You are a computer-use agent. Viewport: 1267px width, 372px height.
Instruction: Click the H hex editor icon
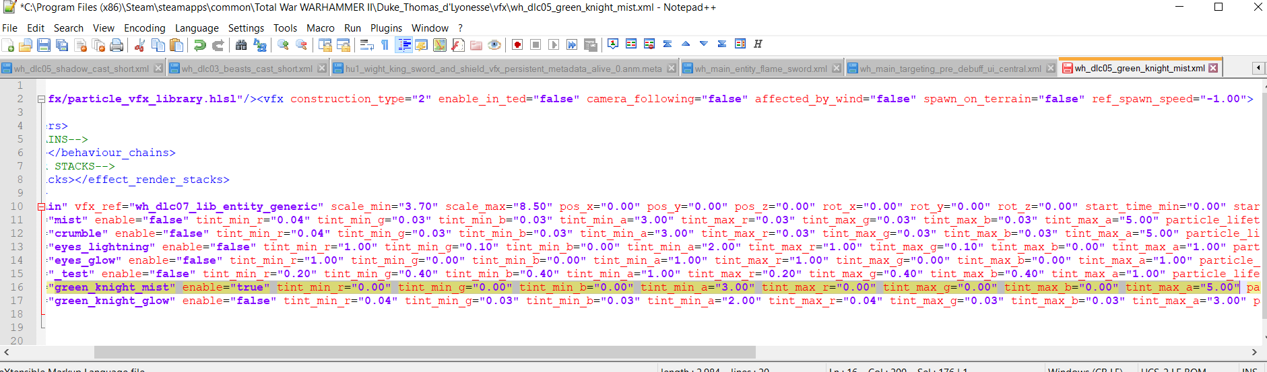click(758, 44)
